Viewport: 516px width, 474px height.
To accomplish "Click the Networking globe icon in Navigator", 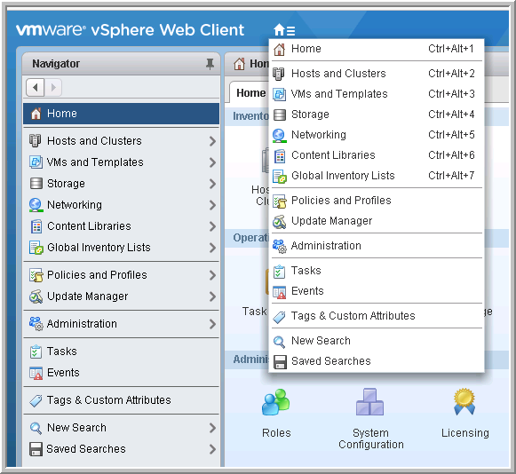I will coord(36,204).
